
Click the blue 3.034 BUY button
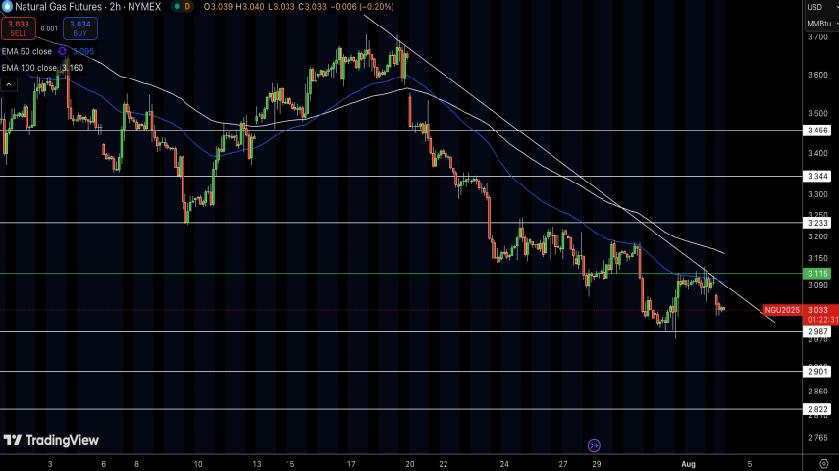[81, 28]
